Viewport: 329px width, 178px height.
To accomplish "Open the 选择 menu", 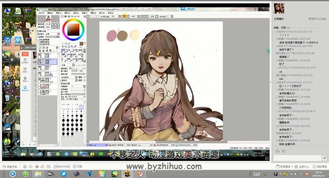I will point(76,13).
